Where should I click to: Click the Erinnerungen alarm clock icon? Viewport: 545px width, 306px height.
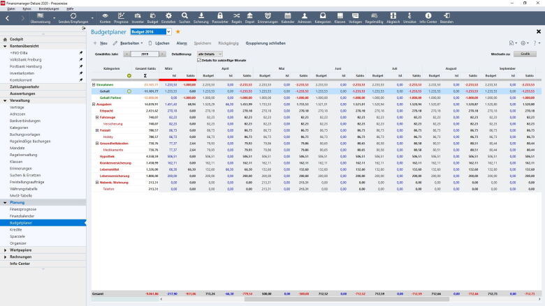[268, 17]
